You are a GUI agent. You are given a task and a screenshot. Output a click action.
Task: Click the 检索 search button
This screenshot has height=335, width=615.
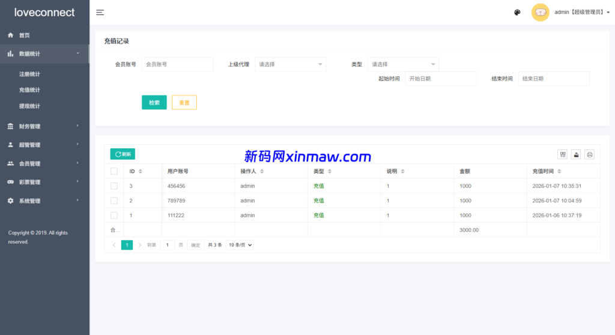[x=154, y=103]
